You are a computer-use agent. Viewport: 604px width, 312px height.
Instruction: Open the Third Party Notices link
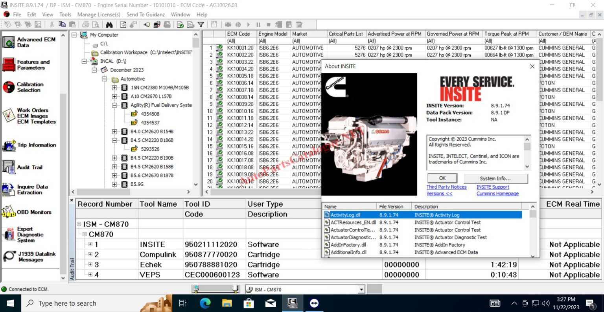coord(446,187)
